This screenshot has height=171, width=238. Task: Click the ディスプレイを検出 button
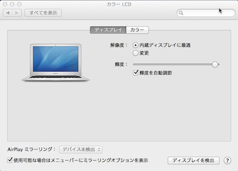tap(193, 161)
